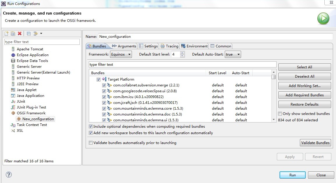Increase Default Start level spinner
The image size is (336, 183).
click(182, 53)
